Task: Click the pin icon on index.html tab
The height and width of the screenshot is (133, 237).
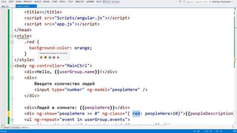Action: click(x=32, y=6)
